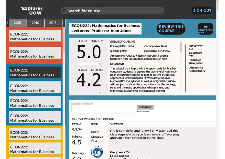This screenshot has height=159, width=225.
Task: Open User1's blue swirl avatar
Action: click(x=97, y=152)
